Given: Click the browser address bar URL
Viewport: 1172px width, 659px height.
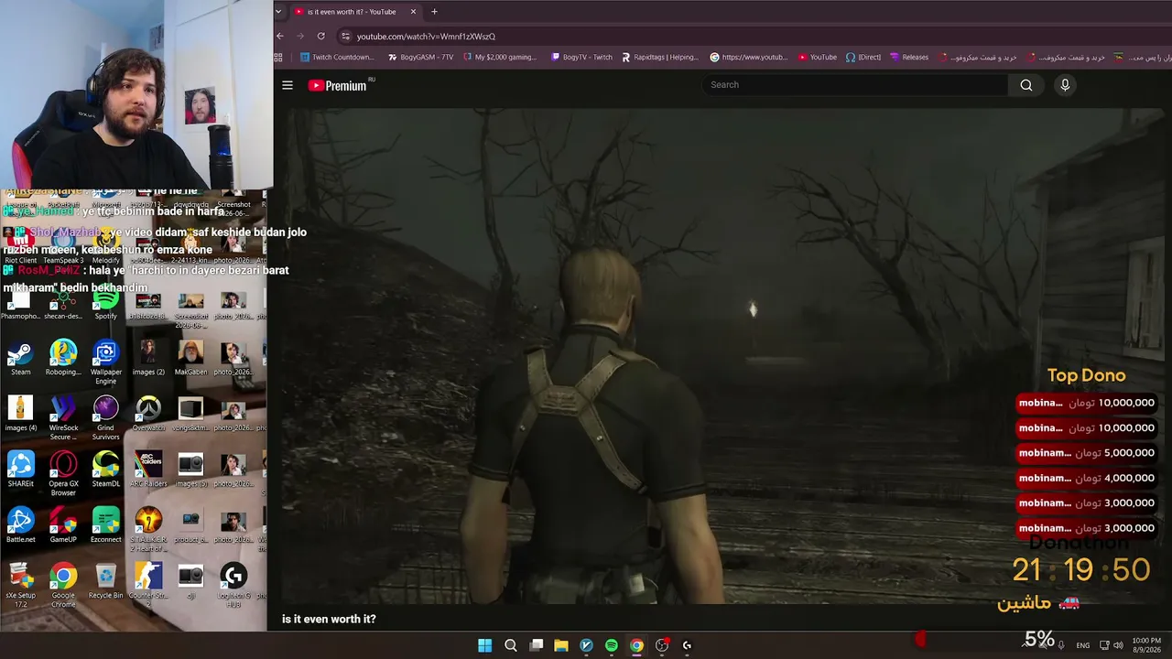Looking at the screenshot, I should (x=426, y=37).
